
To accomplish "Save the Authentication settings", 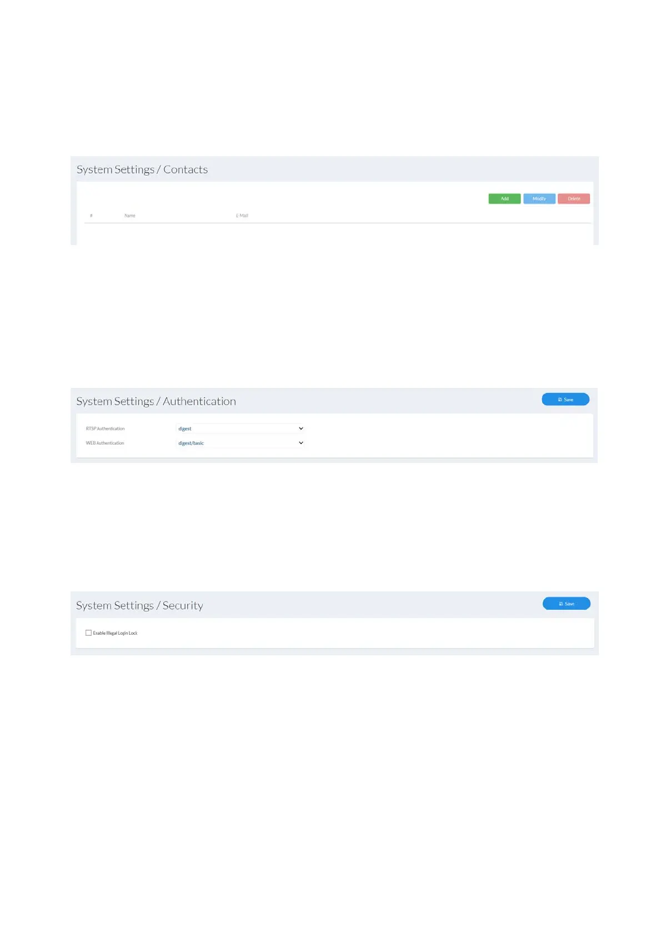I will coord(565,400).
